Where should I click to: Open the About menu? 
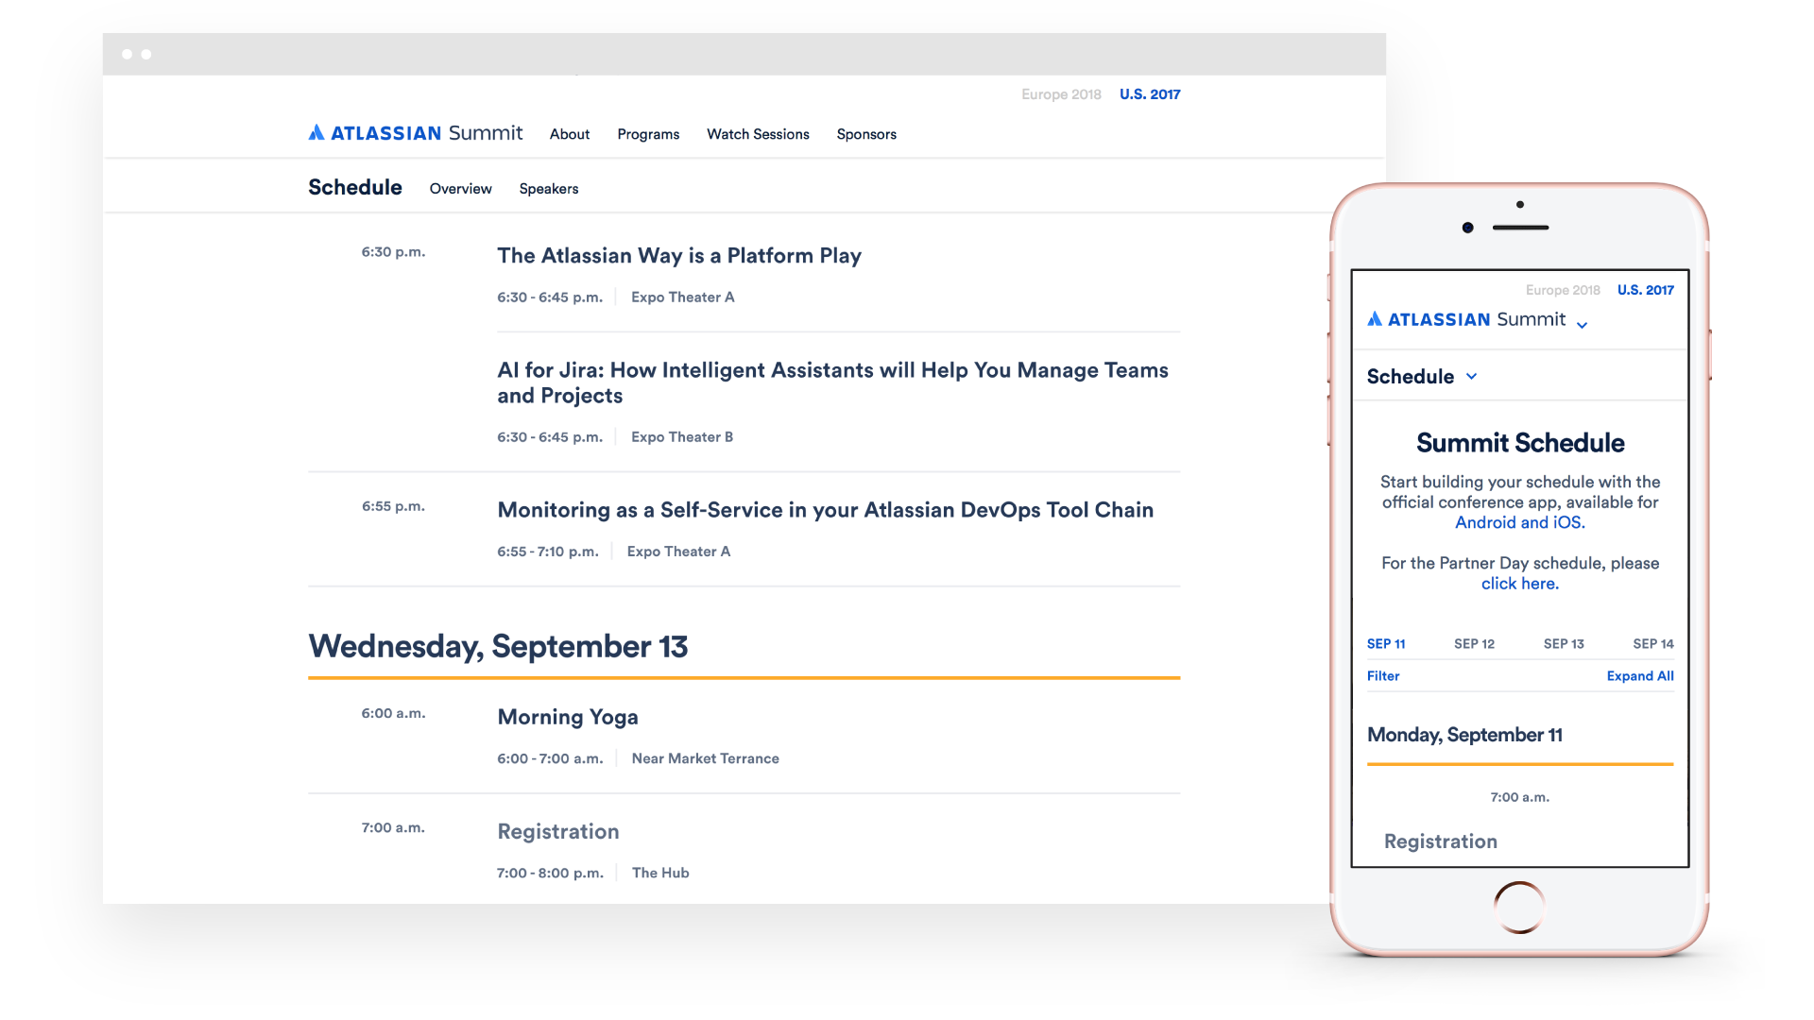(x=570, y=134)
